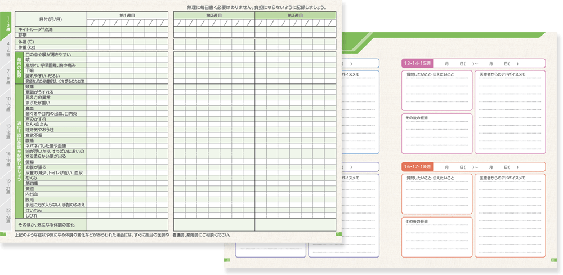Click the 黄疸 row label
The width and height of the screenshot is (563, 275).
point(55,189)
